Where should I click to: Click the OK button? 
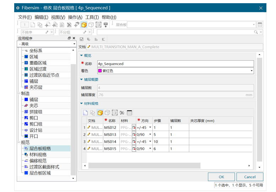(x=221, y=177)
